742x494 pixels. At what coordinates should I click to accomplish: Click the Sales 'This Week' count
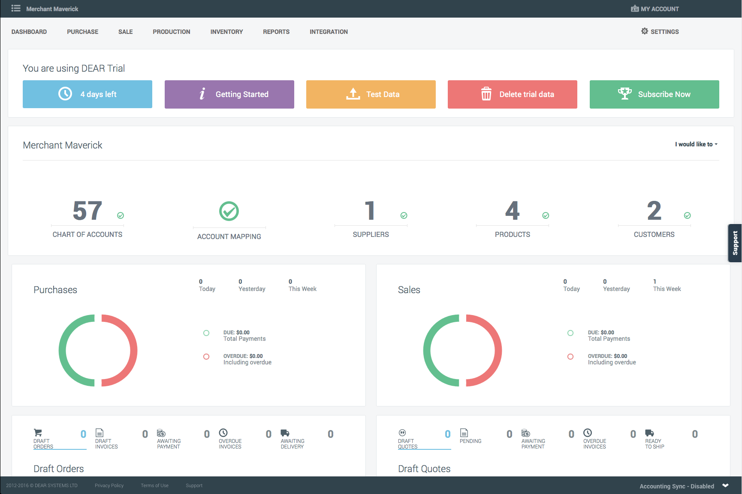655,282
